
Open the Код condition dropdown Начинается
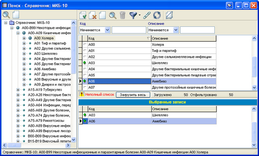[107, 30]
